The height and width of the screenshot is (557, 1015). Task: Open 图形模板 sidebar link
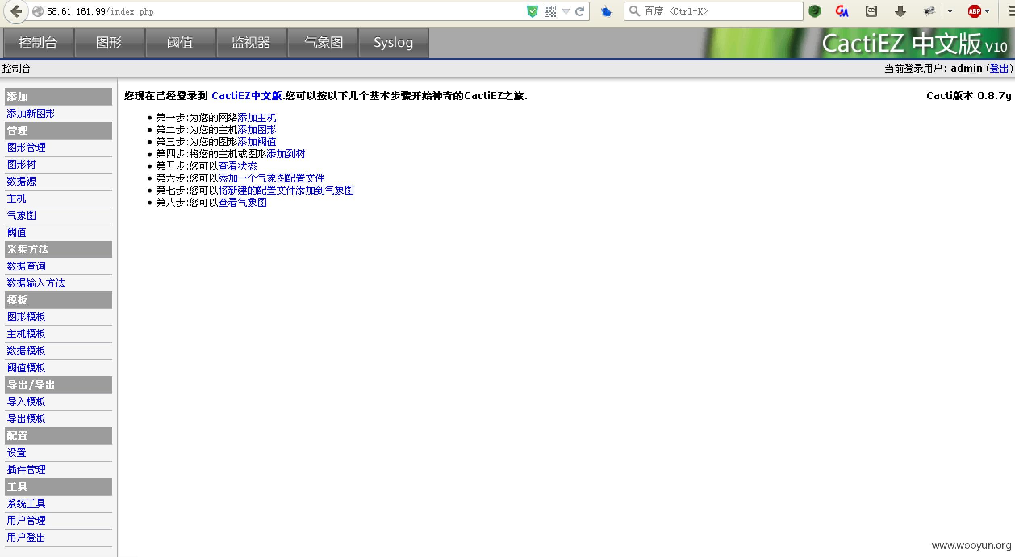click(26, 317)
